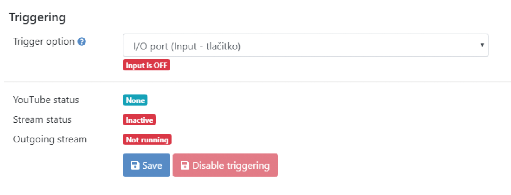Click the "Outgoing stream" label
Screen dimensions: 511x195
[x=50, y=140]
